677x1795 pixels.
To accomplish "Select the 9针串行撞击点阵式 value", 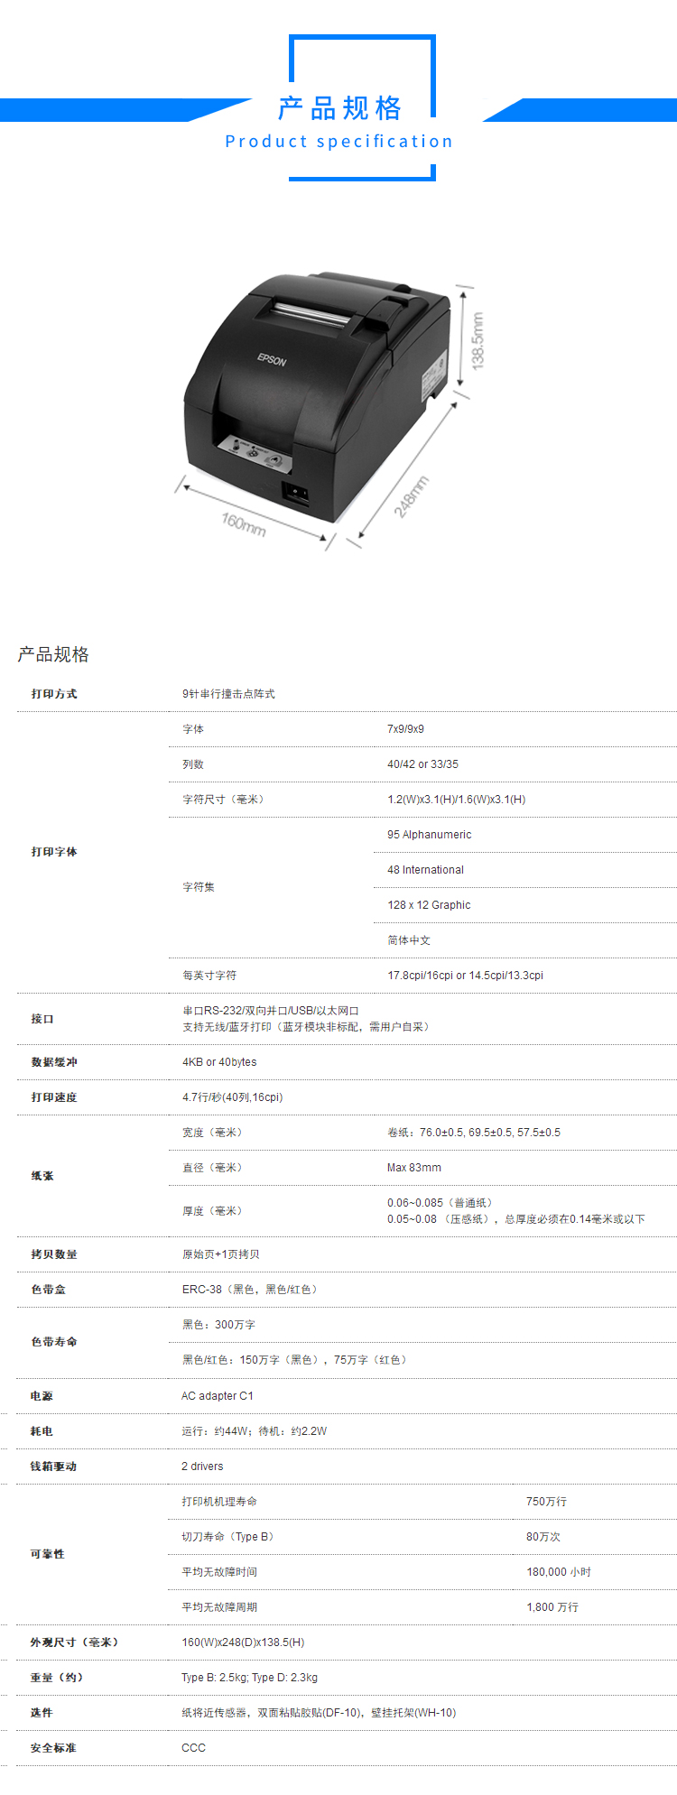I will (x=228, y=694).
